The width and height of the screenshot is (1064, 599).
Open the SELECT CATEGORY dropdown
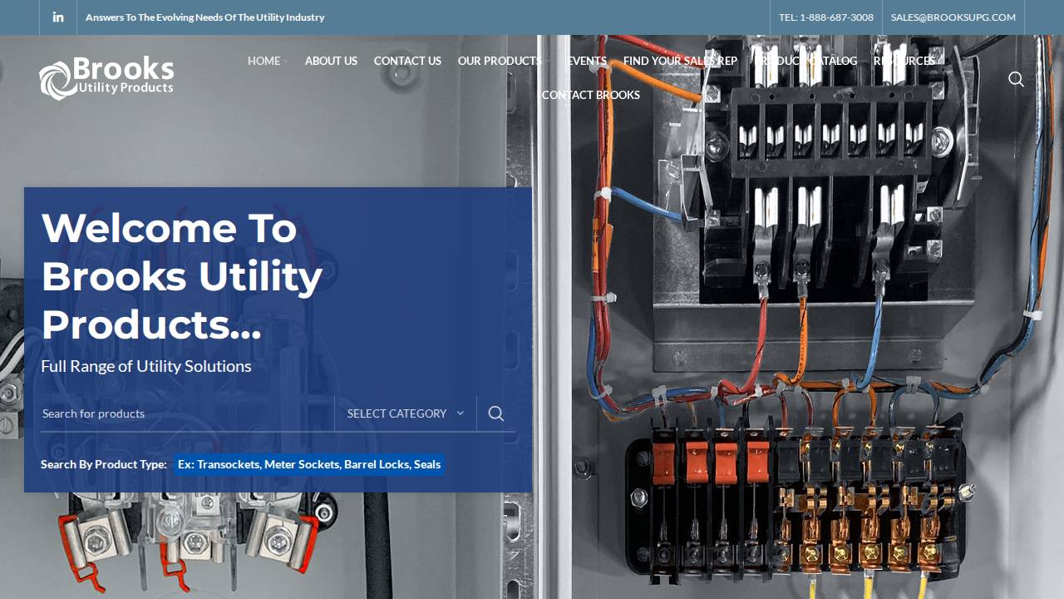point(405,413)
